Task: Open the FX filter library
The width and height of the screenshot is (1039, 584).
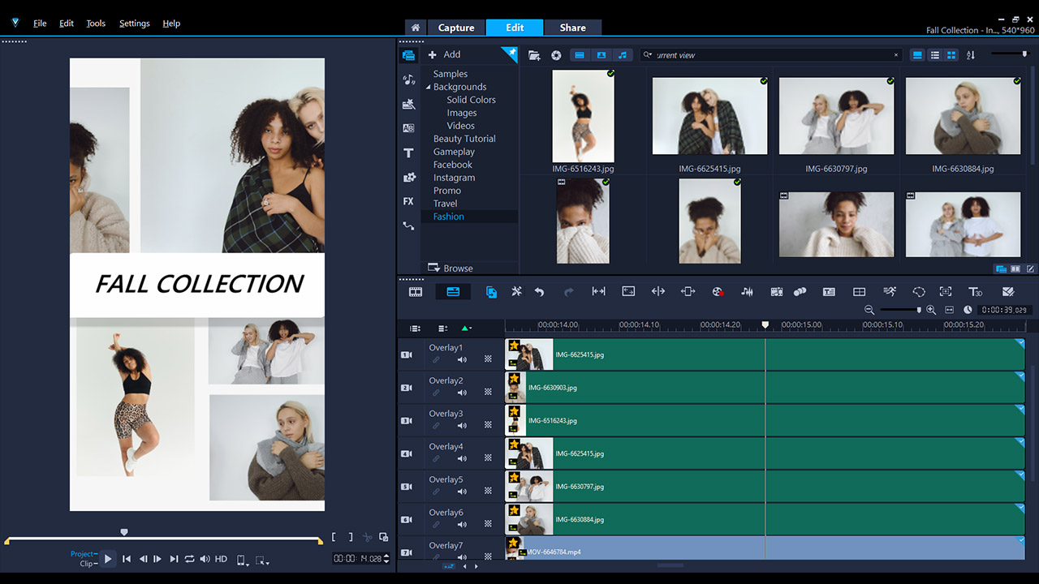Action: [408, 201]
